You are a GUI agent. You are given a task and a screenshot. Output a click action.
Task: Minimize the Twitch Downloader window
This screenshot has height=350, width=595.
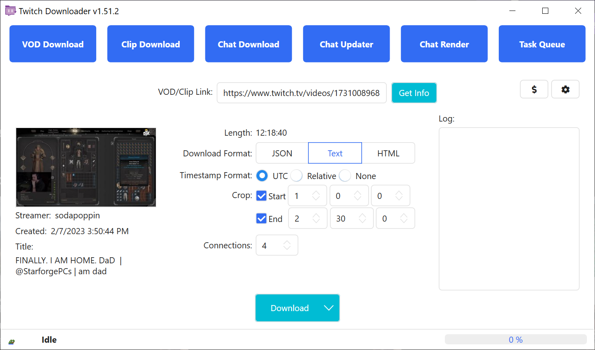pyautogui.click(x=513, y=11)
